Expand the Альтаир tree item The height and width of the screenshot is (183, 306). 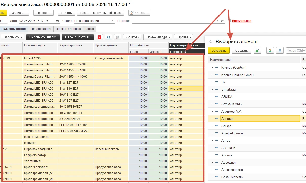(x=212, y=119)
